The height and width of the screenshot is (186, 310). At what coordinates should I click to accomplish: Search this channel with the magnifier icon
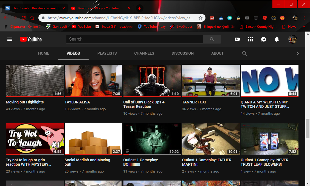pos(244,53)
